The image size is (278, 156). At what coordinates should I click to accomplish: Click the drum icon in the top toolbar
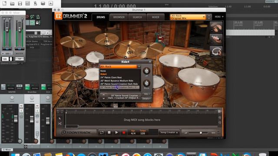pos(43,3)
